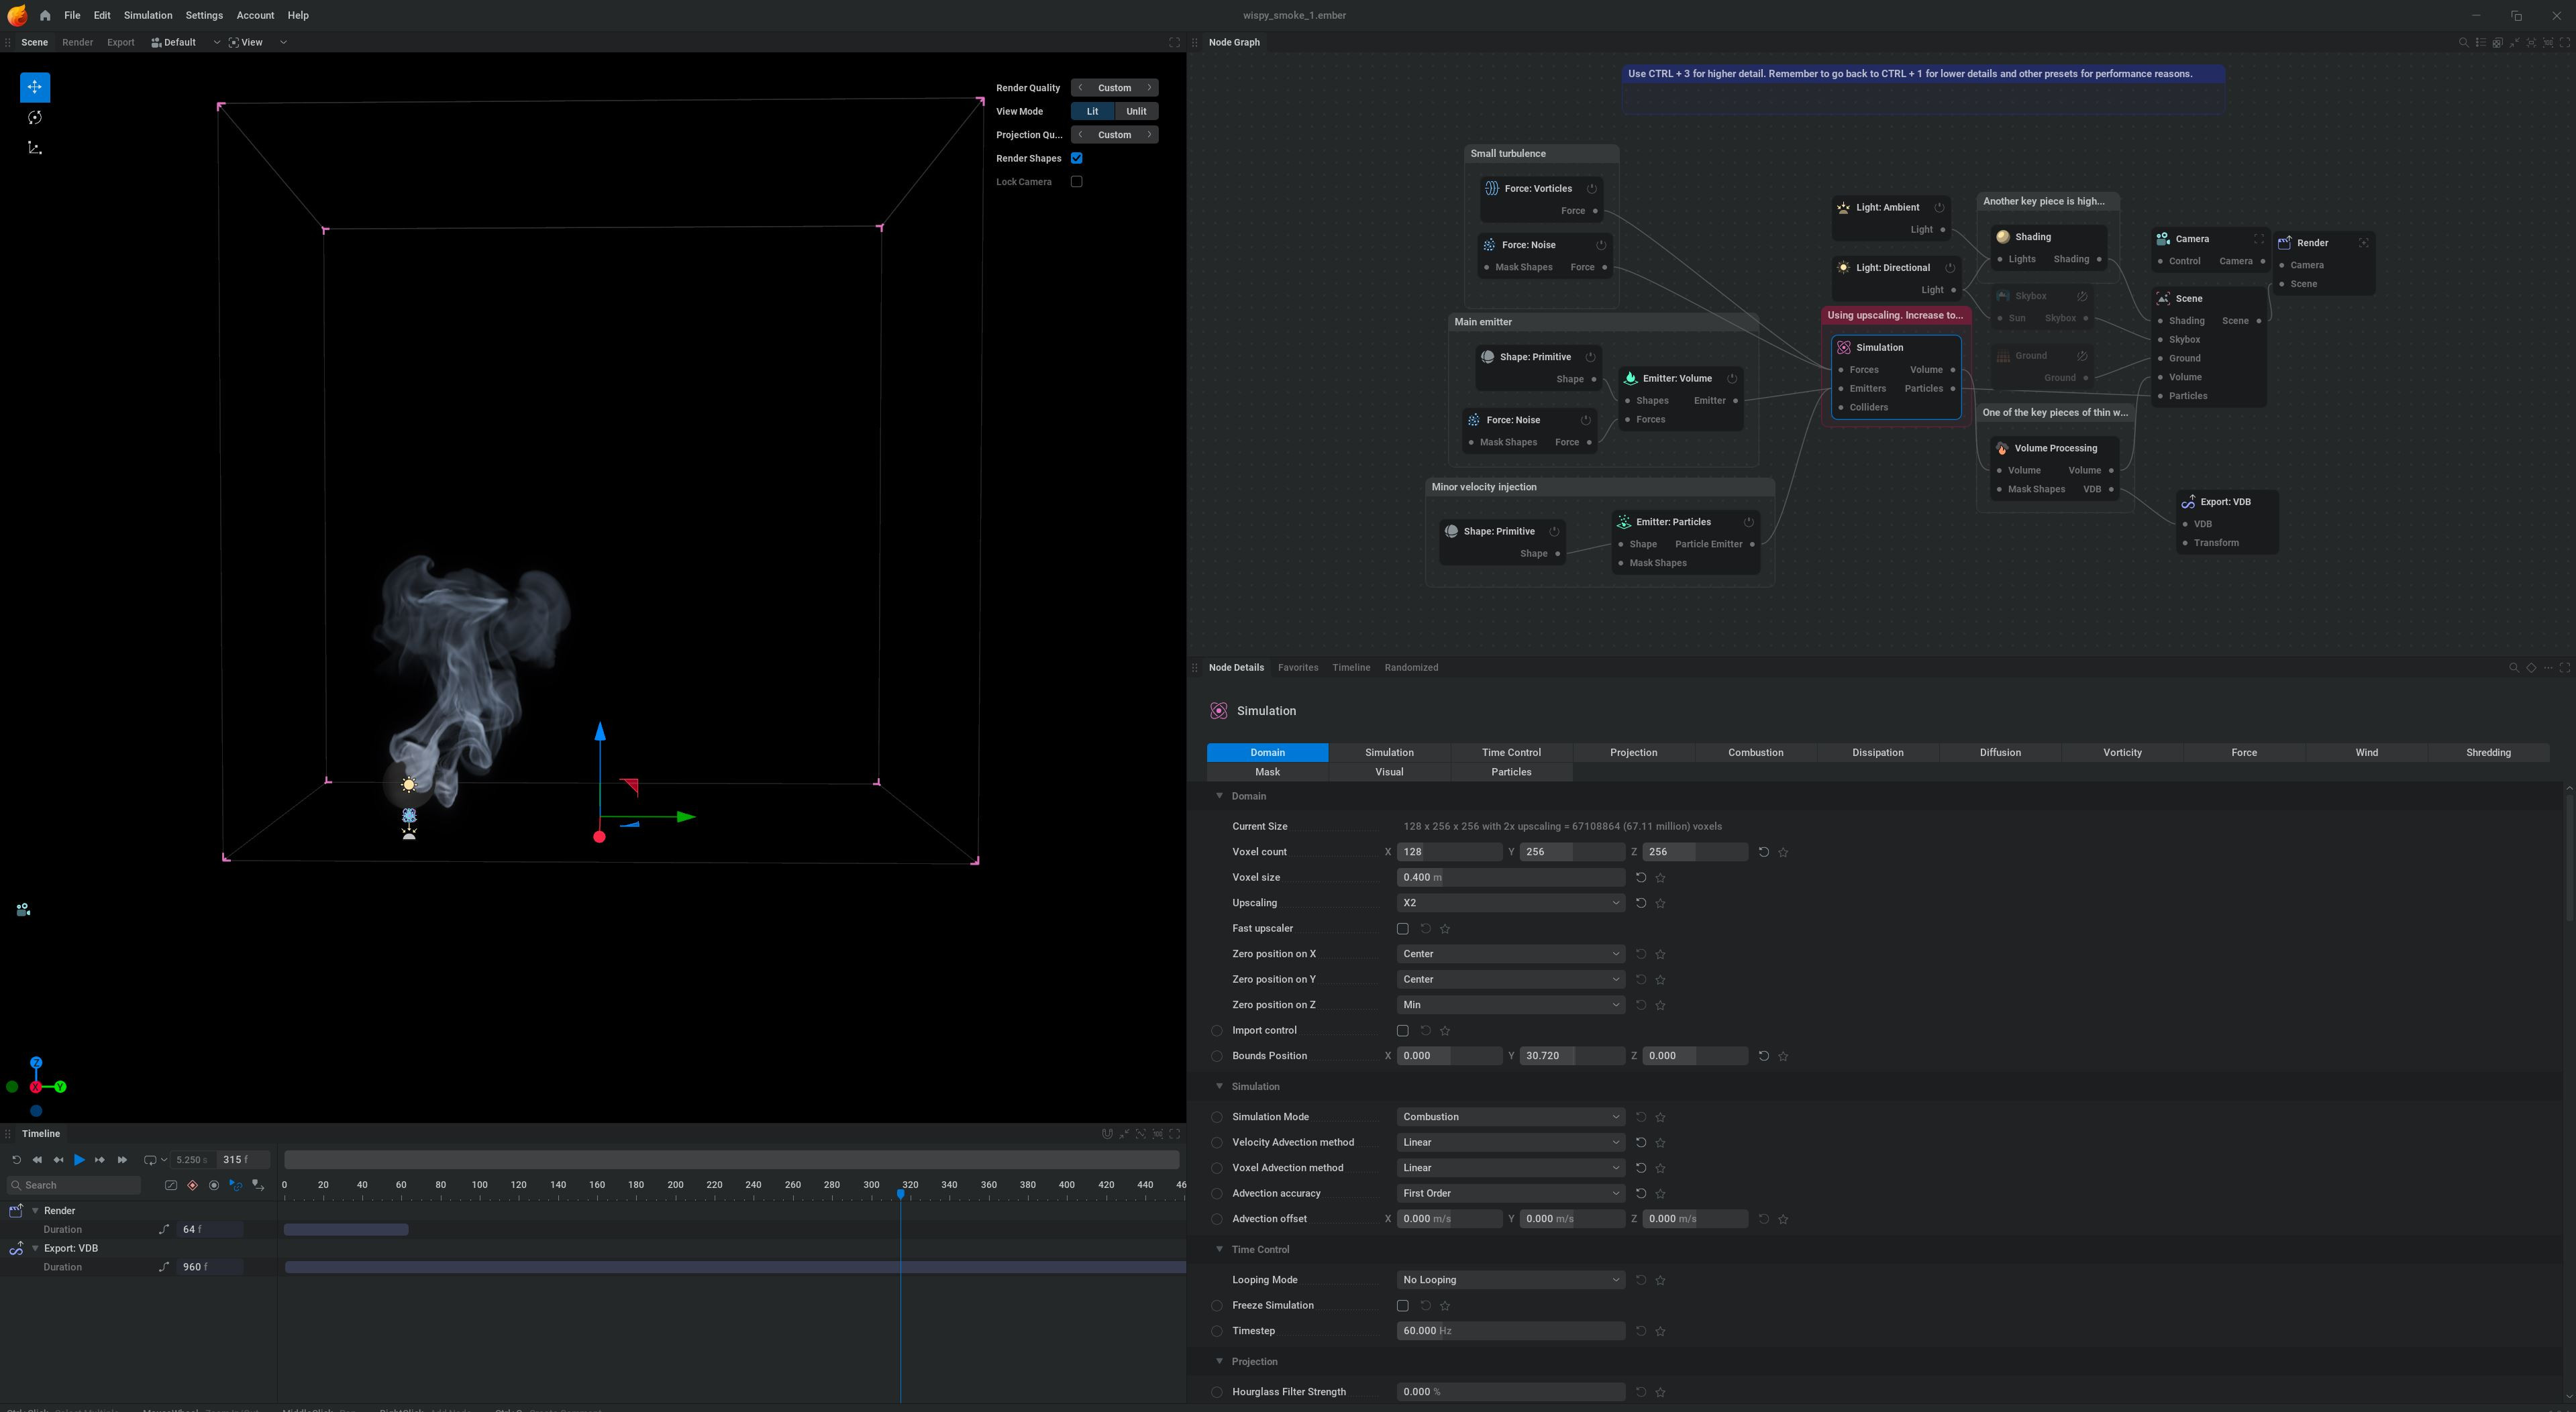The height and width of the screenshot is (1412, 2576).
Task: Favorite the Upscaling parameter star
Action: pos(1661,903)
